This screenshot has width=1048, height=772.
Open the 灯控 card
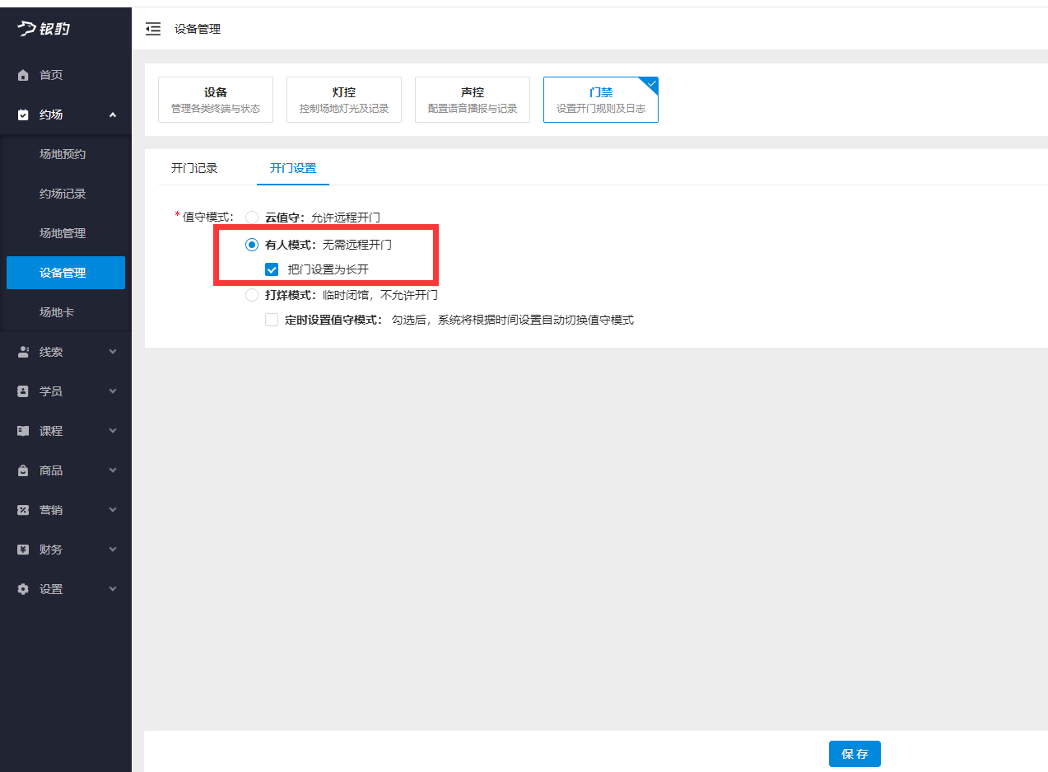[343, 99]
